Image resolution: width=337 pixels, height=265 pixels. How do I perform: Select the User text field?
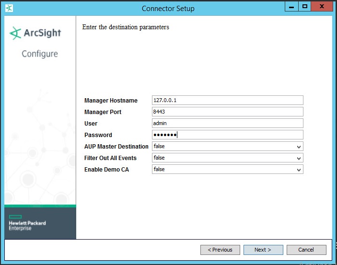coord(227,123)
